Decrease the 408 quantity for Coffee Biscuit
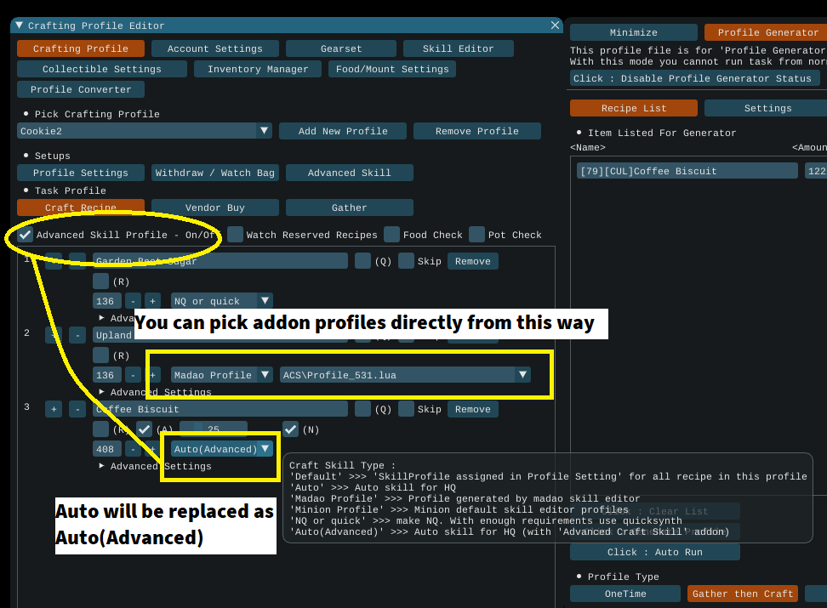The image size is (827, 608). [133, 449]
